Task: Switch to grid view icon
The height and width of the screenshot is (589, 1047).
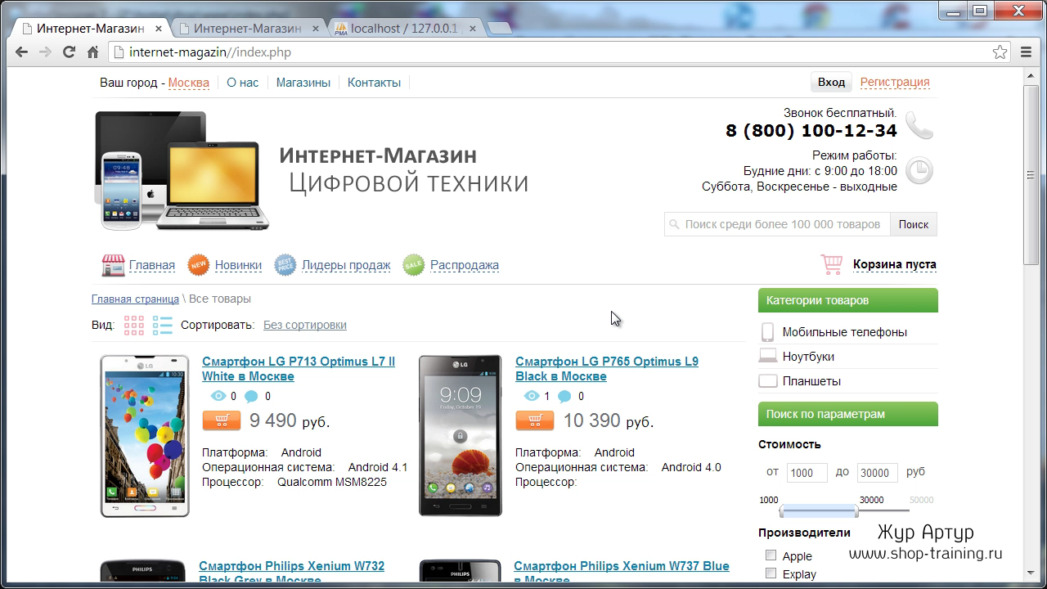Action: (x=134, y=325)
